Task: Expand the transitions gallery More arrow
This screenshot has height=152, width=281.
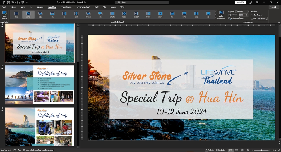Action: coord(216,18)
